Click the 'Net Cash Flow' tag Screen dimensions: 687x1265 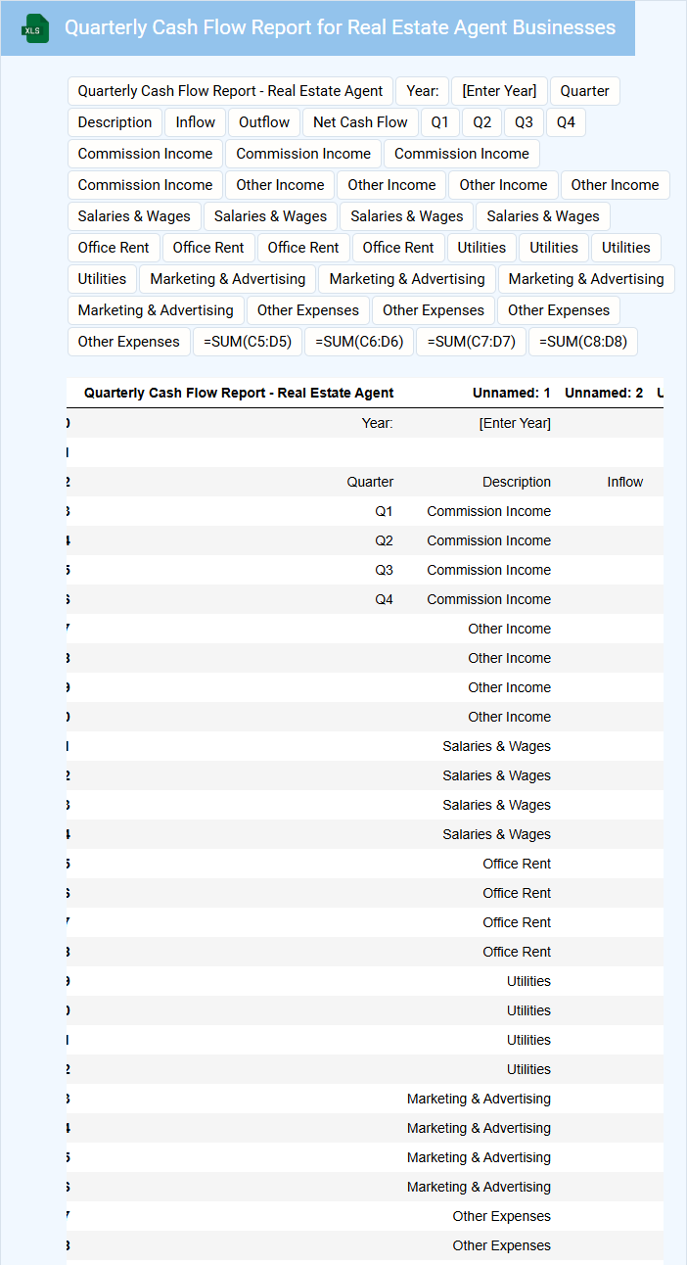360,122
